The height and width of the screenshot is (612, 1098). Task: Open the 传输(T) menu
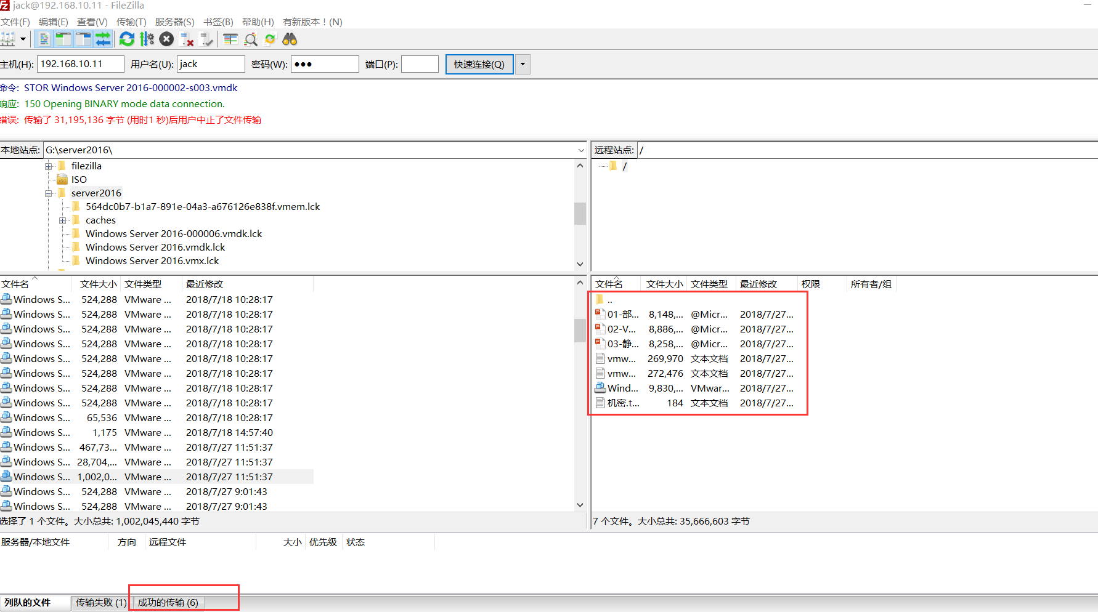coord(131,22)
